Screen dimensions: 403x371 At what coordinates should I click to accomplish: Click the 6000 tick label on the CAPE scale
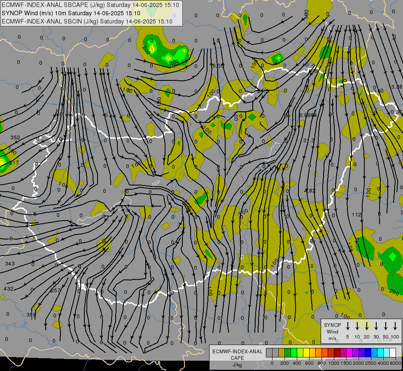[x=396, y=363]
